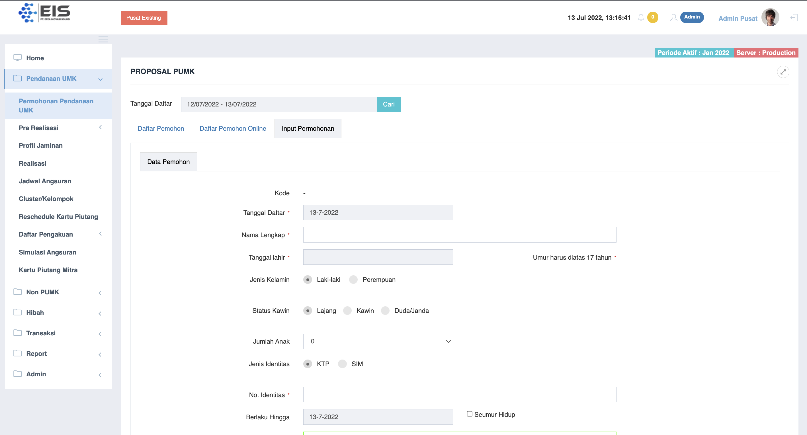Expand panel with fullscreen arrows icon
The height and width of the screenshot is (435, 807).
[783, 72]
